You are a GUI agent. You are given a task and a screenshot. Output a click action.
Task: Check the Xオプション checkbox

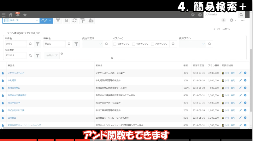tap(115, 44)
